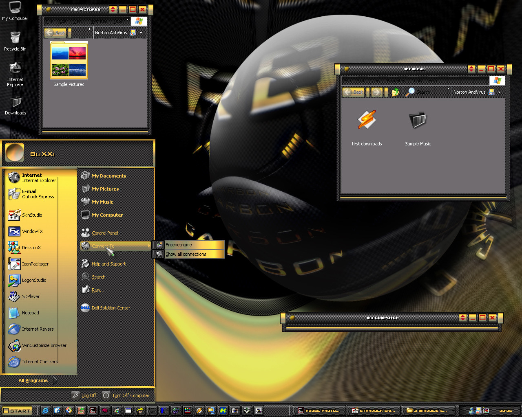Open Internet Explorer desktop shortcut
The width and height of the screenshot is (522, 417).
15,75
